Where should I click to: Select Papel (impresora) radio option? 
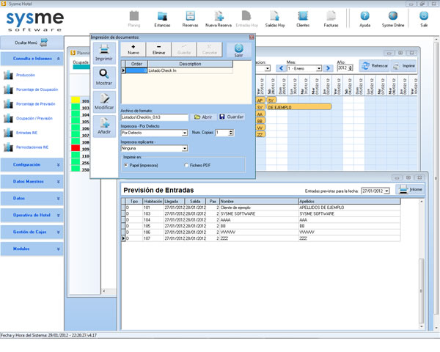(x=126, y=165)
